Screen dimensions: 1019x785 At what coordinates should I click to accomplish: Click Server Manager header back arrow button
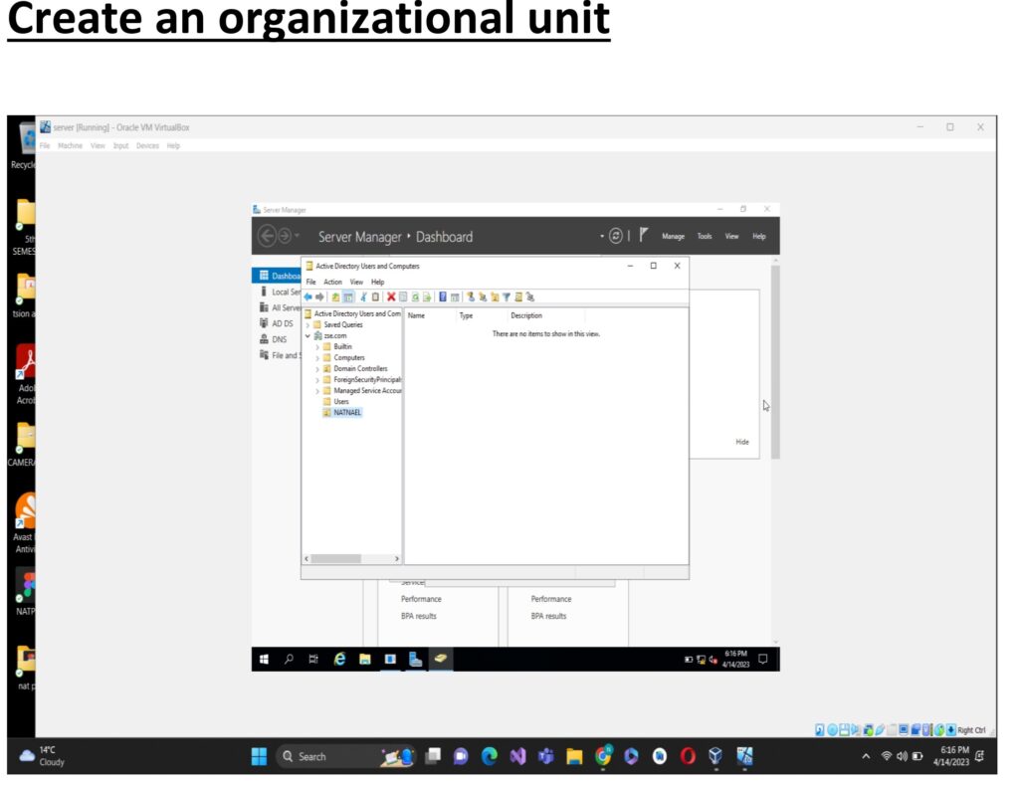(267, 236)
